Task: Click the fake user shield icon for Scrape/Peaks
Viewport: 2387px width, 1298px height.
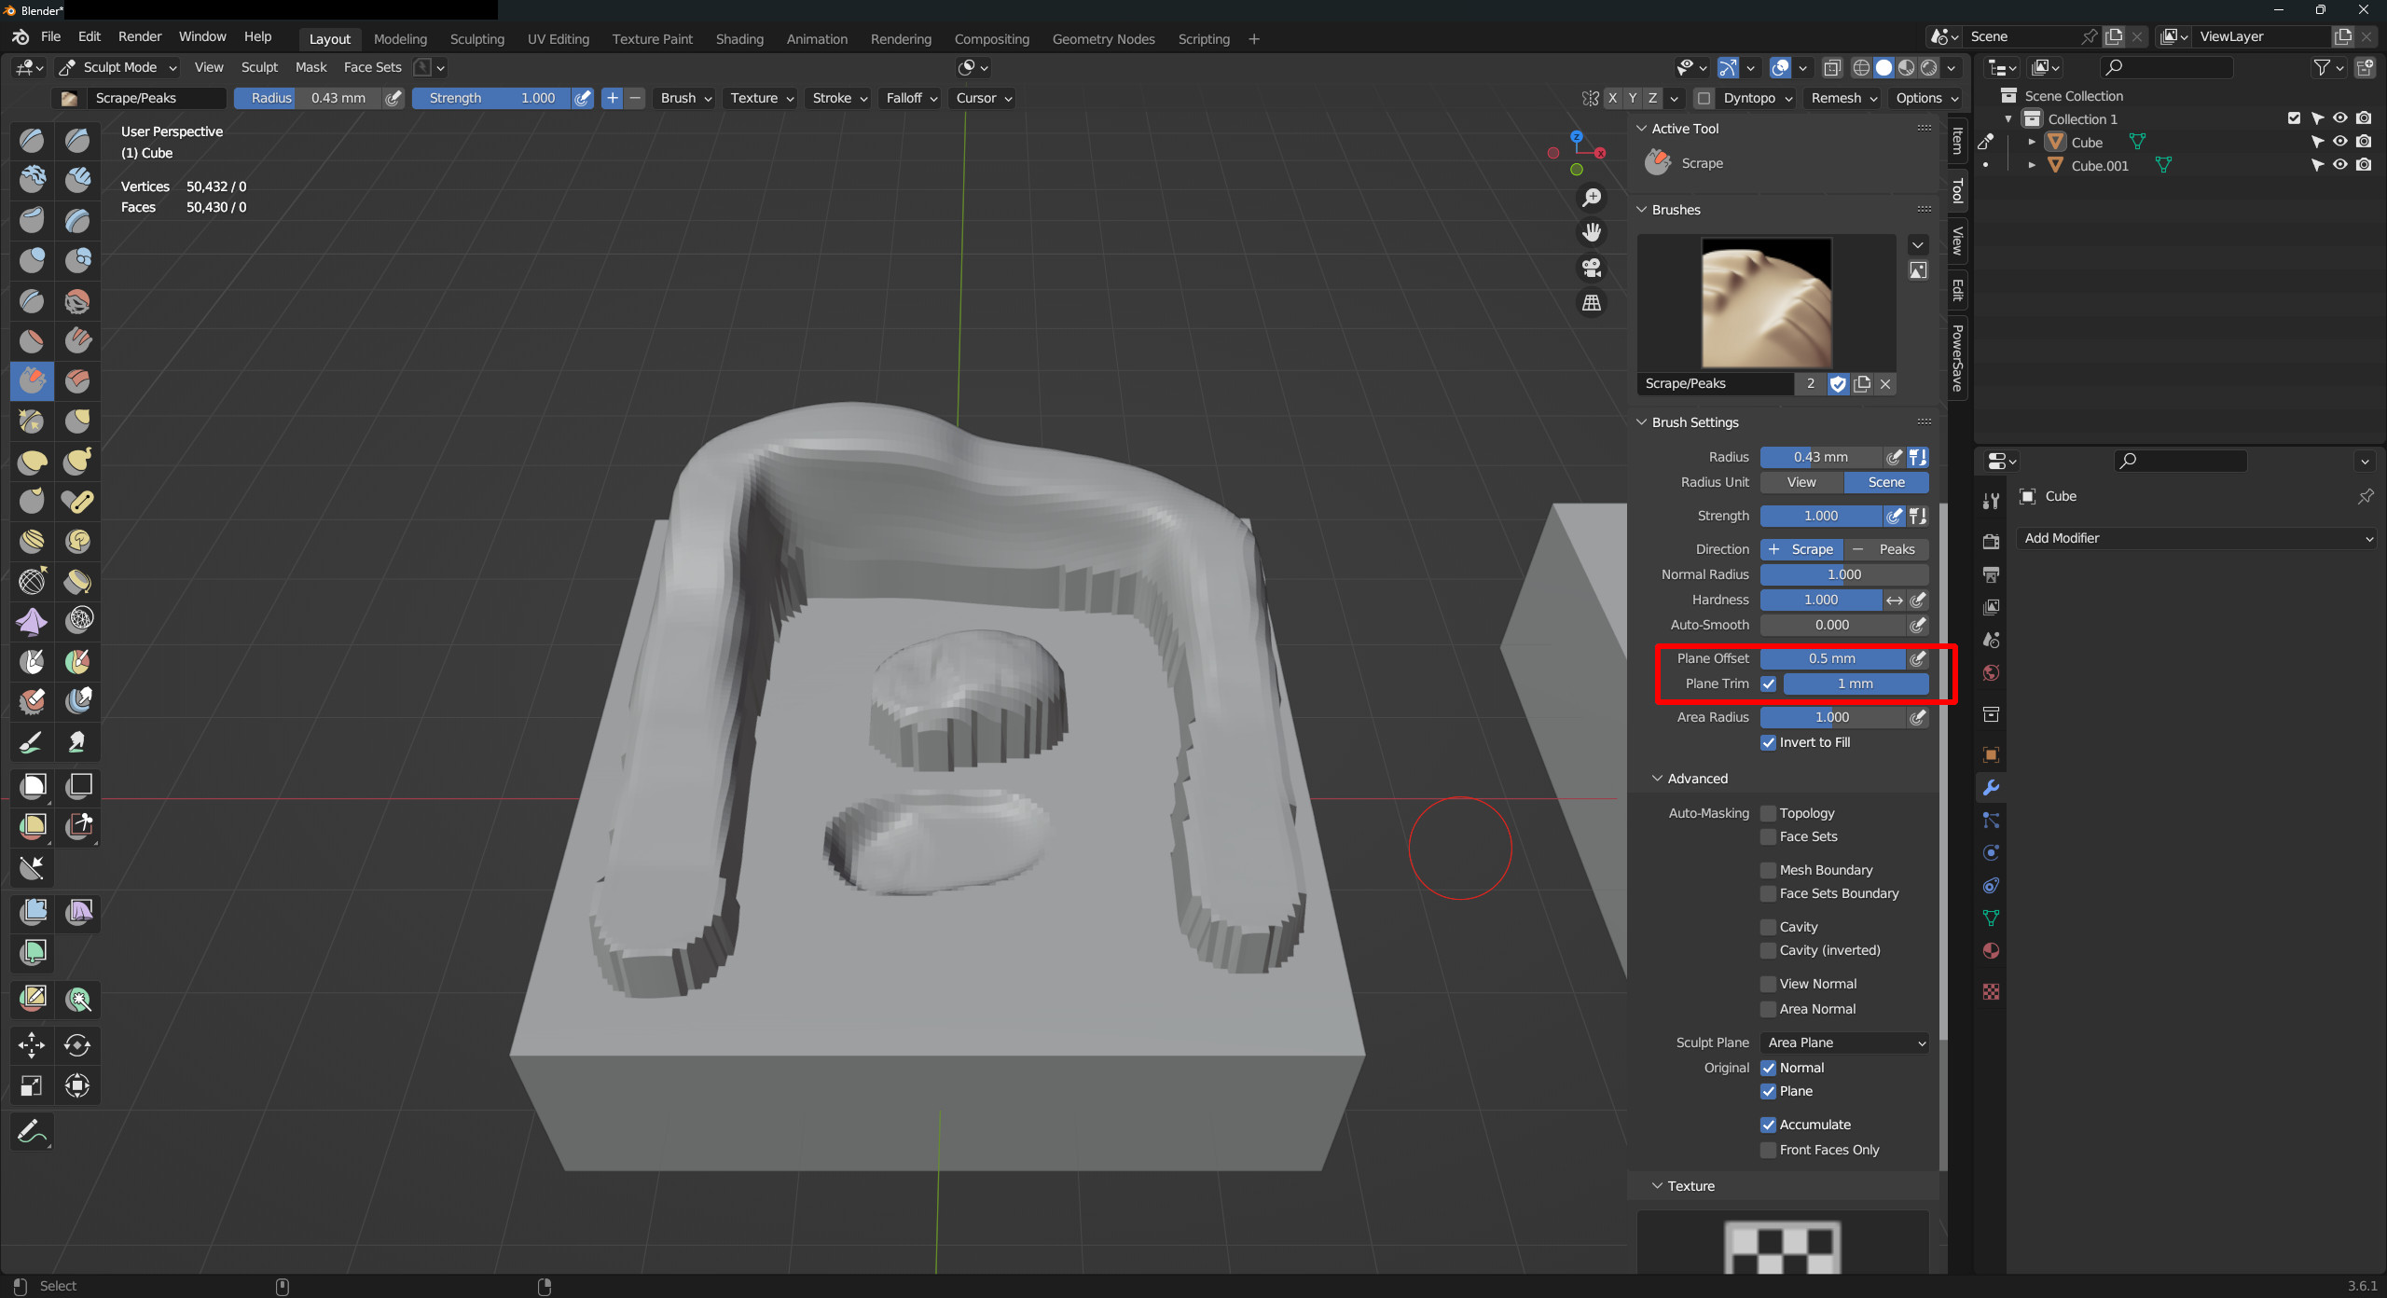Action: click(1838, 383)
